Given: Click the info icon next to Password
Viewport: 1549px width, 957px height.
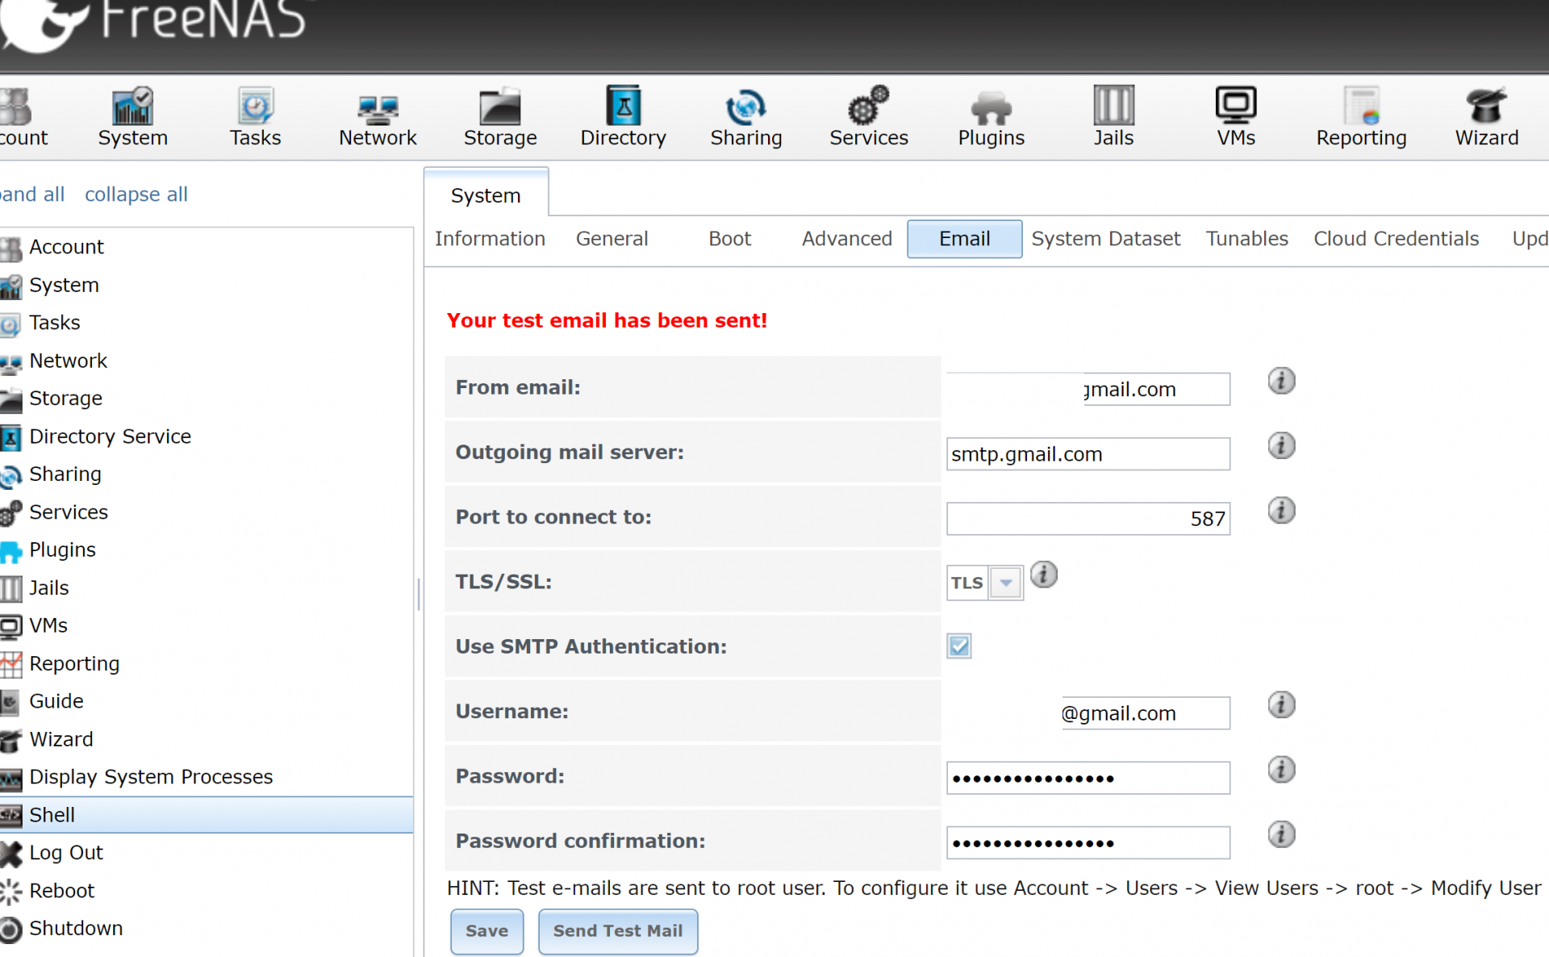Looking at the screenshot, I should tap(1281, 770).
